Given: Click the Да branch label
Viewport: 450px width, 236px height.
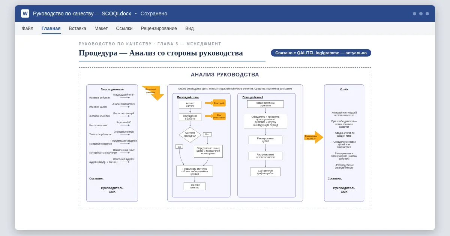Looking at the screenshot, I should point(179,146).
